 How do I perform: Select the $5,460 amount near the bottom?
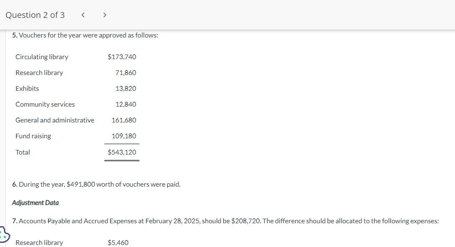click(118, 242)
